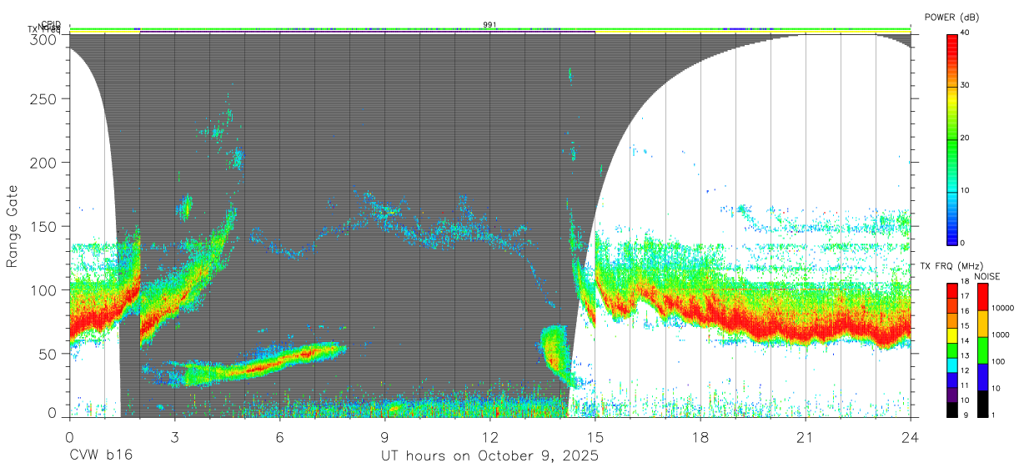Pick the red 17-18 MHz frequency swatch
Image resolution: width=1024 pixels, height=473 pixels.
click(x=952, y=289)
